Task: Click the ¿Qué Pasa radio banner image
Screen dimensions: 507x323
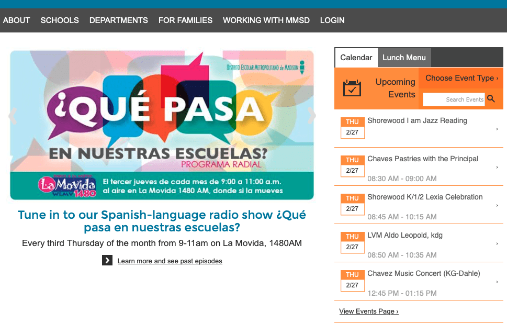Action: tap(162, 125)
